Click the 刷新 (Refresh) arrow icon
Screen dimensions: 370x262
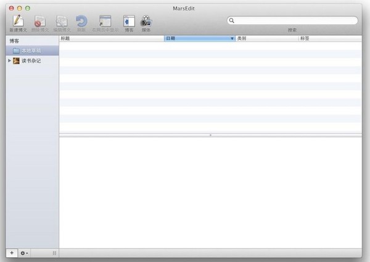tap(81, 21)
